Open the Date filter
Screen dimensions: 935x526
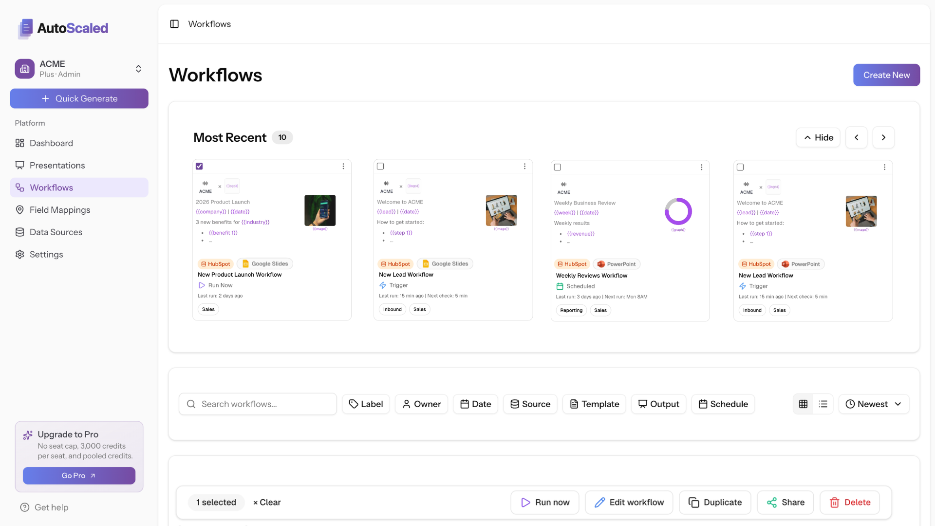[475, 404]
